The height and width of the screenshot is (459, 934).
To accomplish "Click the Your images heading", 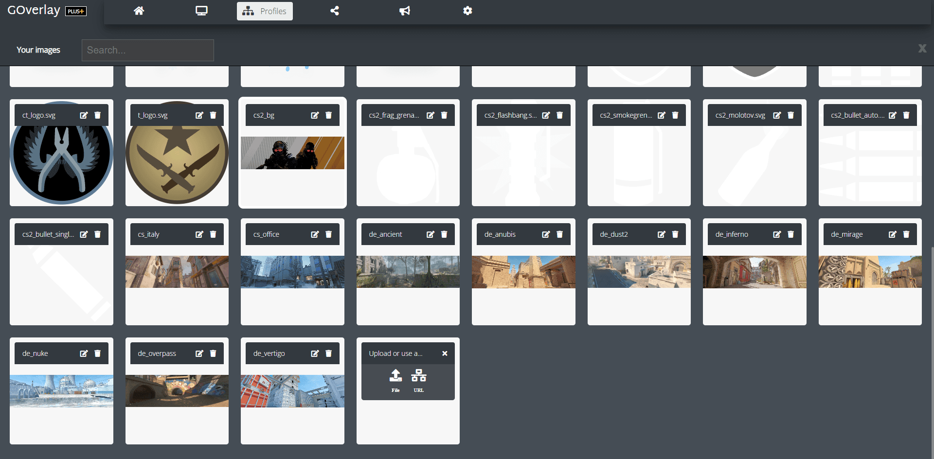I will (x=38, y=50).
